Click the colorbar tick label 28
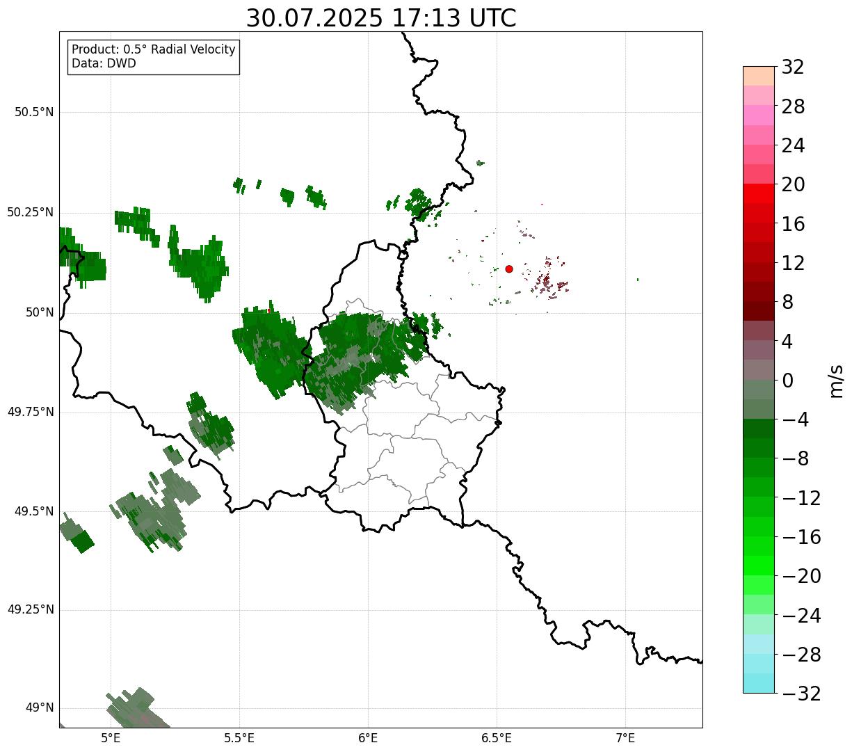 click(793, 107)
